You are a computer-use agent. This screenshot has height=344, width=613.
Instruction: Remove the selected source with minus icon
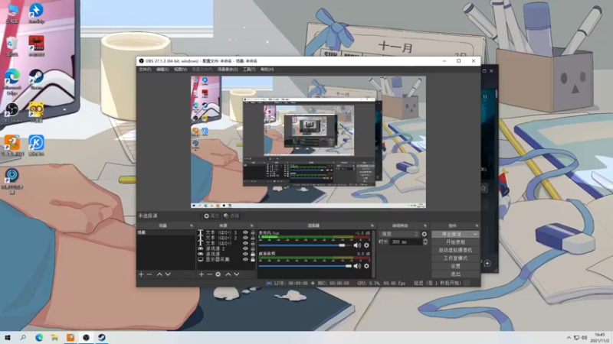point(209,274)
